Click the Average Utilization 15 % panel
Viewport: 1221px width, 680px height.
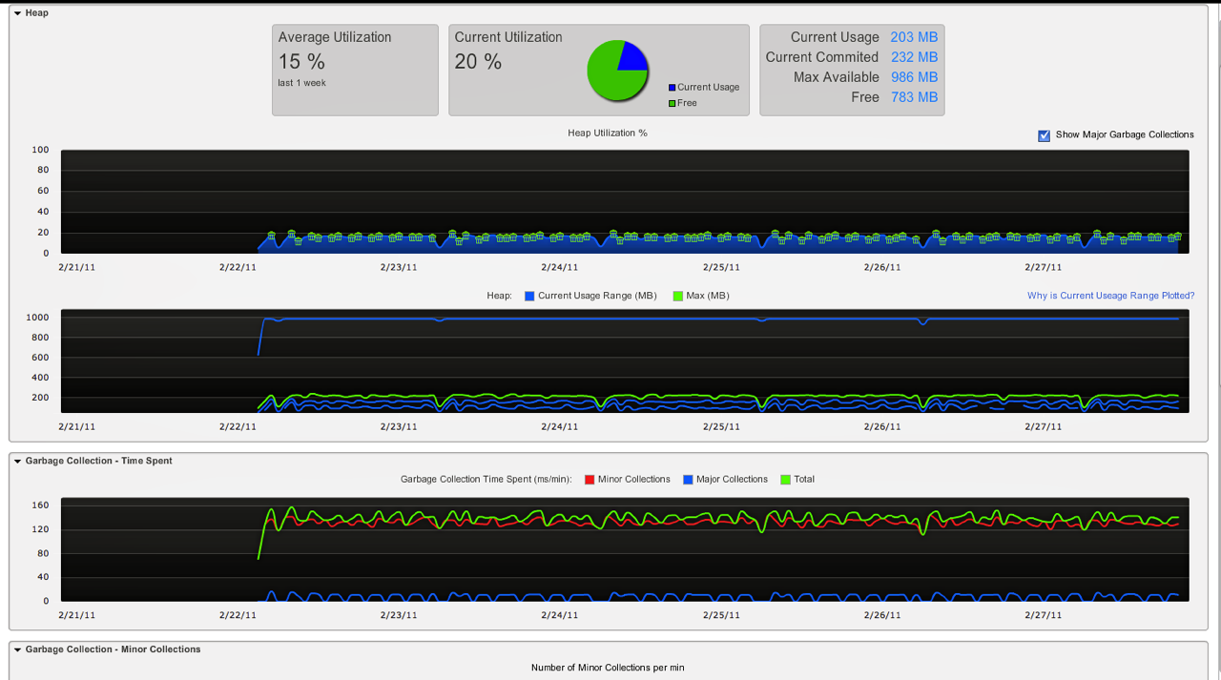tap(355, 70)
